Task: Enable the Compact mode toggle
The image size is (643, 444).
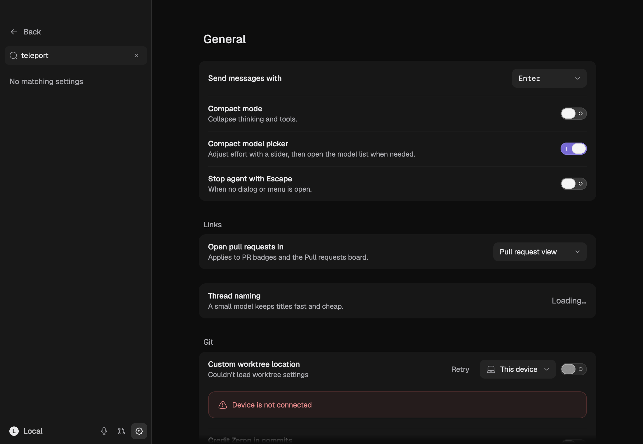Action: tap(573, 114)
